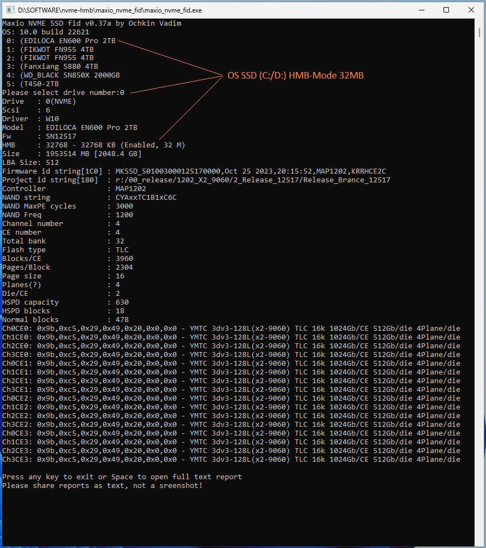Click the 'Normal blocks' 478 line
The height and width of the screenshot is (548, 486).
(65, 320)
